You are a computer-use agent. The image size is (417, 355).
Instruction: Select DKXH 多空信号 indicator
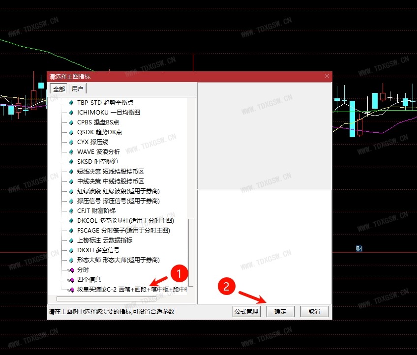[x=98, y=250]
